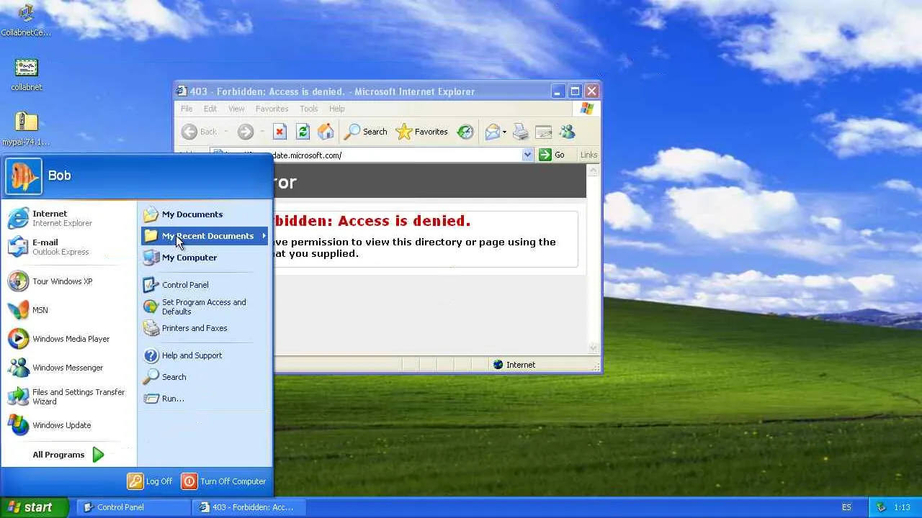Image resolution: width=922 pixels, height=518 pixels.
Task: Open the Help menu in Internet Explorer
Action: click(x=336, y=109)
